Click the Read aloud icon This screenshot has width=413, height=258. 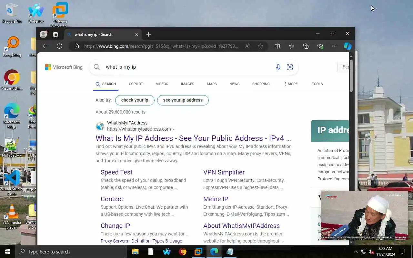(x=247, y=46)
